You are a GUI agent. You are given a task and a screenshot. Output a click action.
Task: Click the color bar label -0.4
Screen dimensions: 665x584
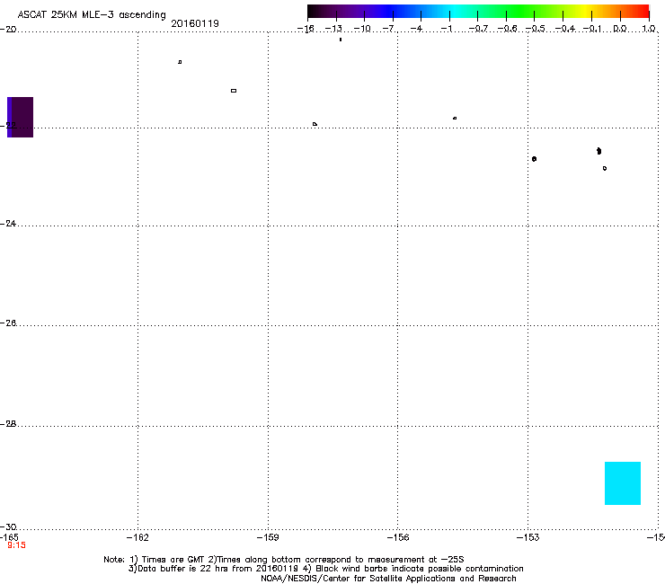(x=565, y=29)
